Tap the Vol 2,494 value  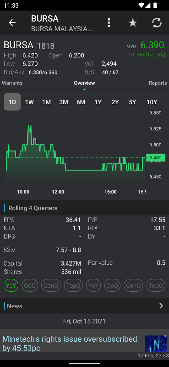pos(109,64)
